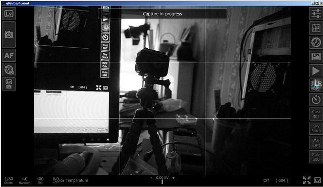Minimize the qDslrDashboard window
Image resolution: width=323 pixels, height=187 pixels.
tap(312, 3)
